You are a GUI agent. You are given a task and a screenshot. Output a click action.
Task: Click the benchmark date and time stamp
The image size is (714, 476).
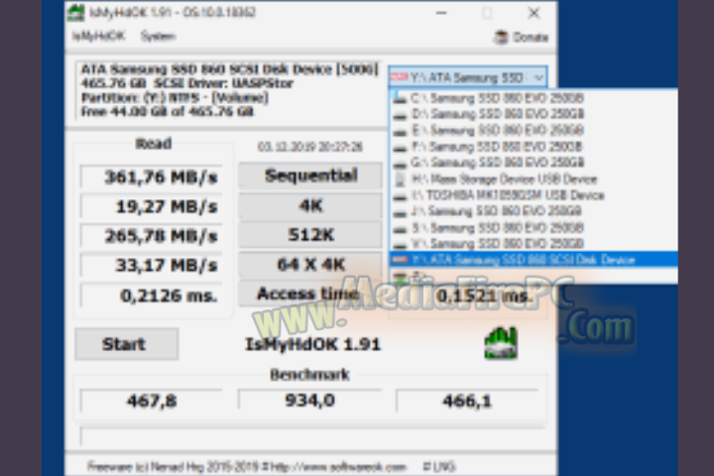pyautogui.click(x=310, y=147)
